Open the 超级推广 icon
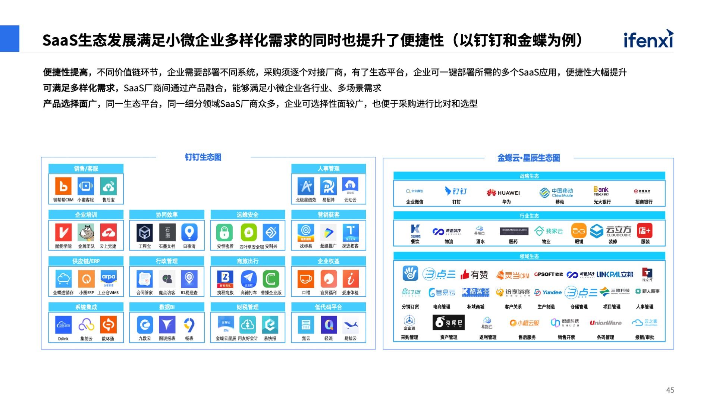The width and height of the screenshot is (716, 408). click(328, 232)
